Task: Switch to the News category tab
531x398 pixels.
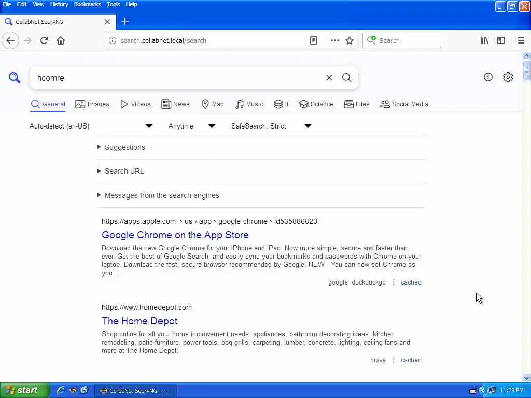Action: click(x=175, y=104)
